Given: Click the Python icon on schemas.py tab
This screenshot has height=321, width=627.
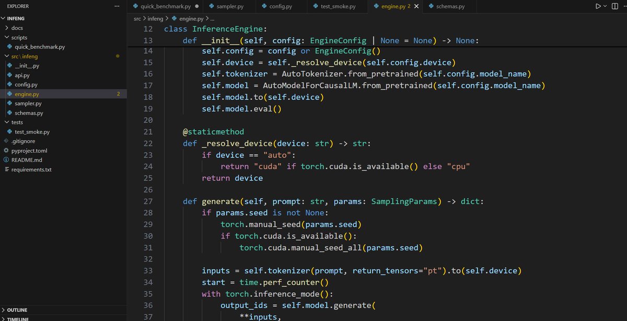Looking at the screenshot, I should click(x=431, y=7).
